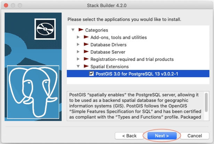
Task: Uncheck the PostGIS 3.0 for PostgreSQL 13 checkbox
Action: point(91,74)
